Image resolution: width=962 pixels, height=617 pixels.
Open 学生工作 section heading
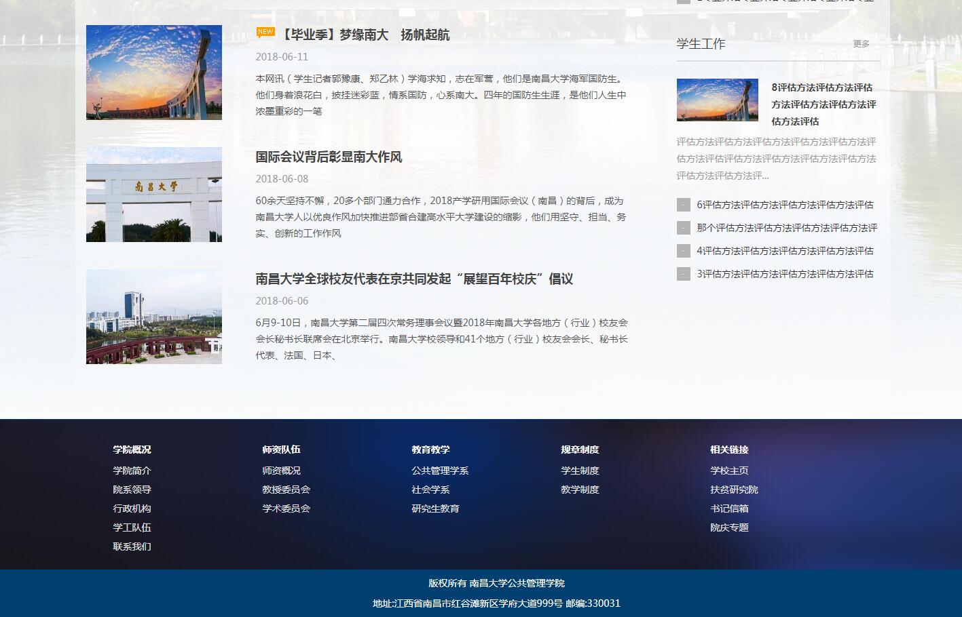click(701, 43)
